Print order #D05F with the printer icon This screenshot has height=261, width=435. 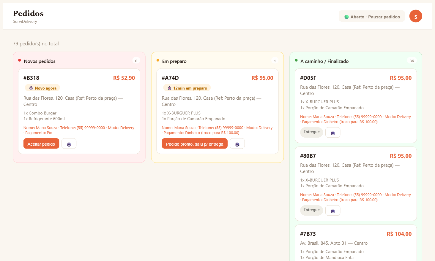(x=333, y=132)
